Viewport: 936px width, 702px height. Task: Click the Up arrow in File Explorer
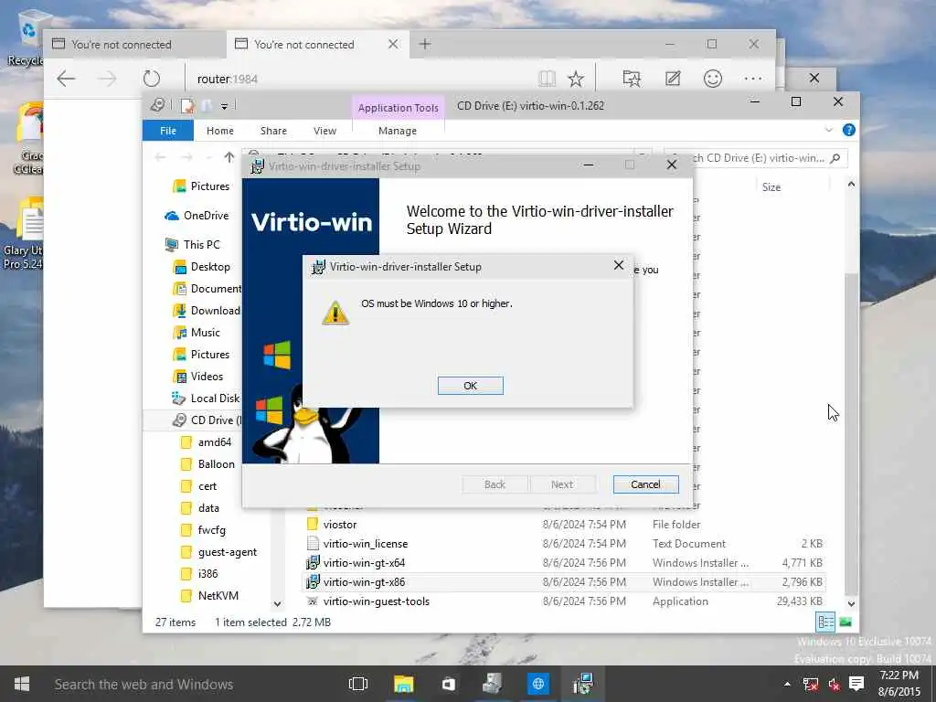pos(229,157)
